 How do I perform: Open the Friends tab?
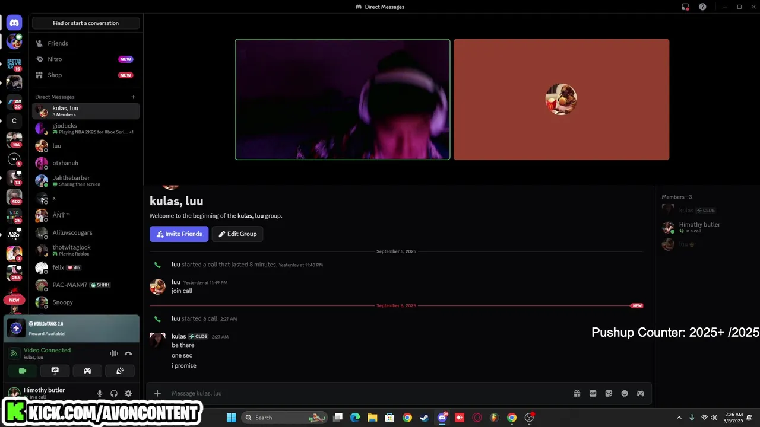(x=85, y=43)
